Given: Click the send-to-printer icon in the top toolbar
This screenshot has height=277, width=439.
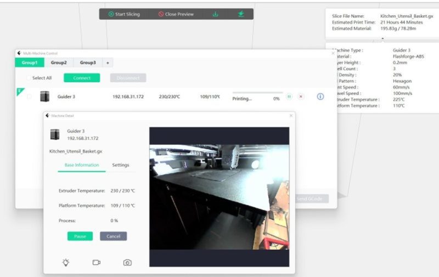Looking at the screenshot, I should click(x=241, y=14).
